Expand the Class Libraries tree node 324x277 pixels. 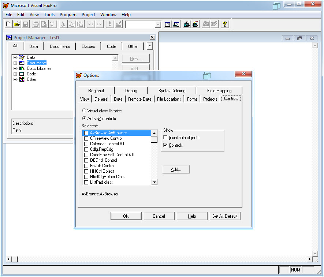(x=15, y=68)
